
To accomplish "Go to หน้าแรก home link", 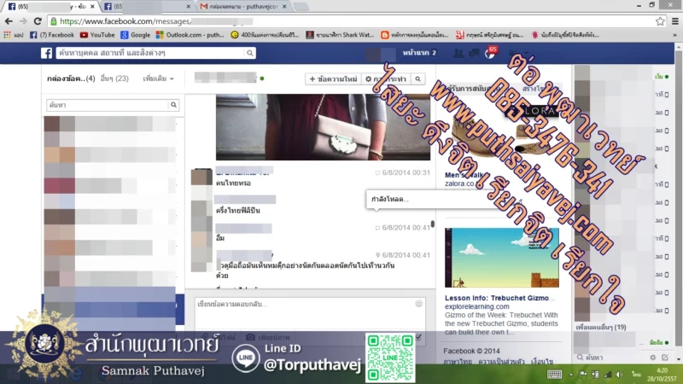I will 416,53.
